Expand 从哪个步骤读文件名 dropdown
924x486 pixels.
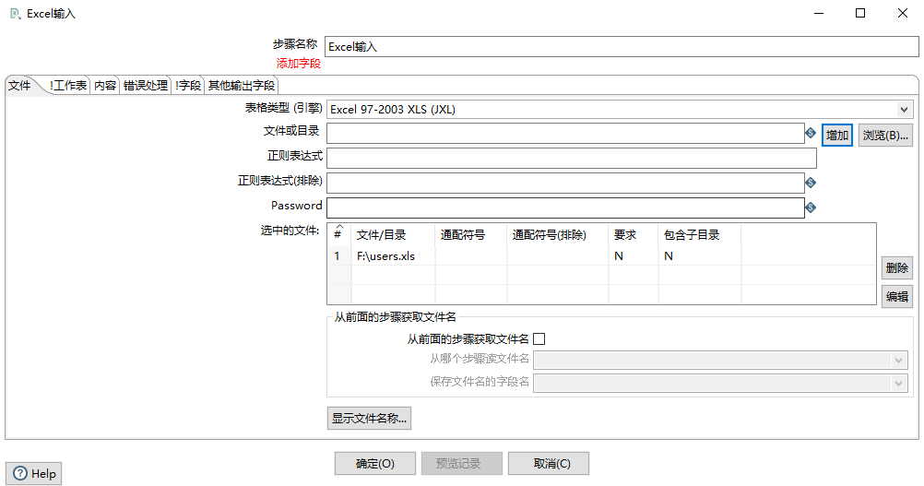point(898,360)
